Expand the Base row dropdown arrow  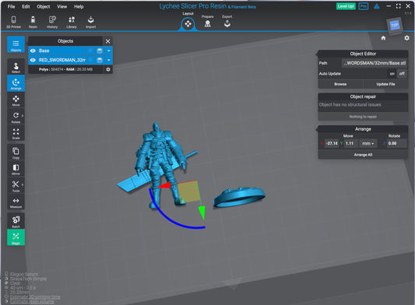coord(108,51)
